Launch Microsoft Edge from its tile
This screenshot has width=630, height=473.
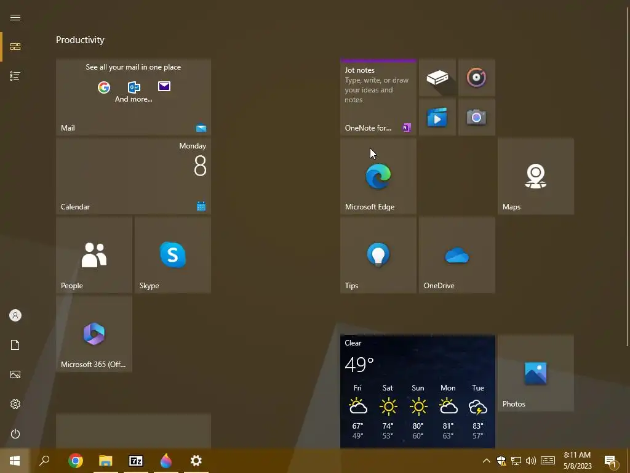pyautogui.click(x=378, y=176)
